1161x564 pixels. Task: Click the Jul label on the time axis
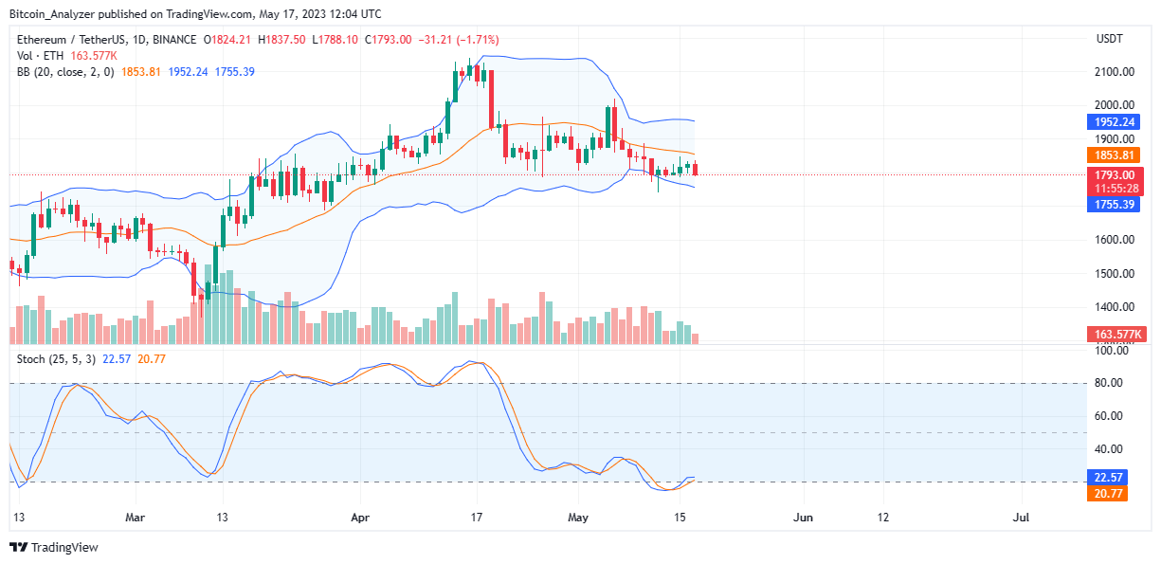click(x=1022, y=519)
